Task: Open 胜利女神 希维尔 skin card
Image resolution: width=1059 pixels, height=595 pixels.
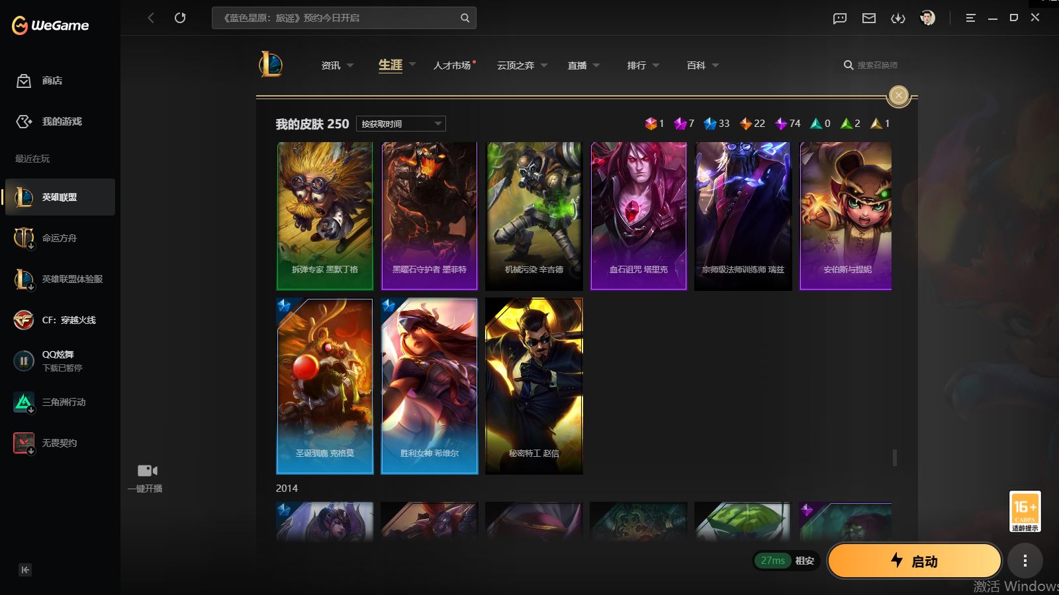Action: [x=430, y=386]
